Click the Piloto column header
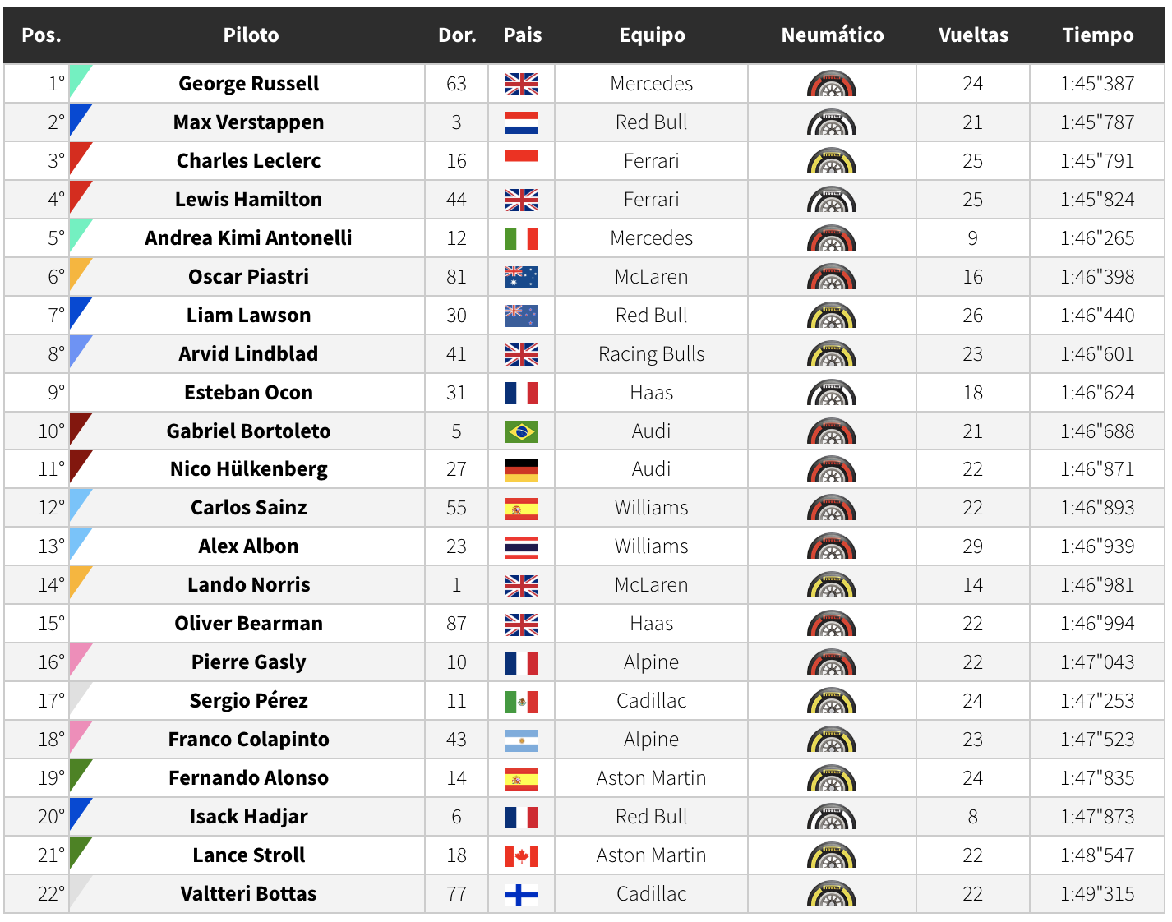The height and width of the screenshot is (922, 1172). (x=251, y=35)
